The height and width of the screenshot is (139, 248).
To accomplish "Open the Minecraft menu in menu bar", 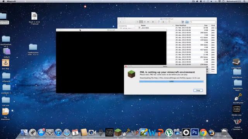I will pyautogui.click(x=11, y=1).
